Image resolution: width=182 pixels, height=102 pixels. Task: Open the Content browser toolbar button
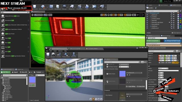tap(51, 7)
